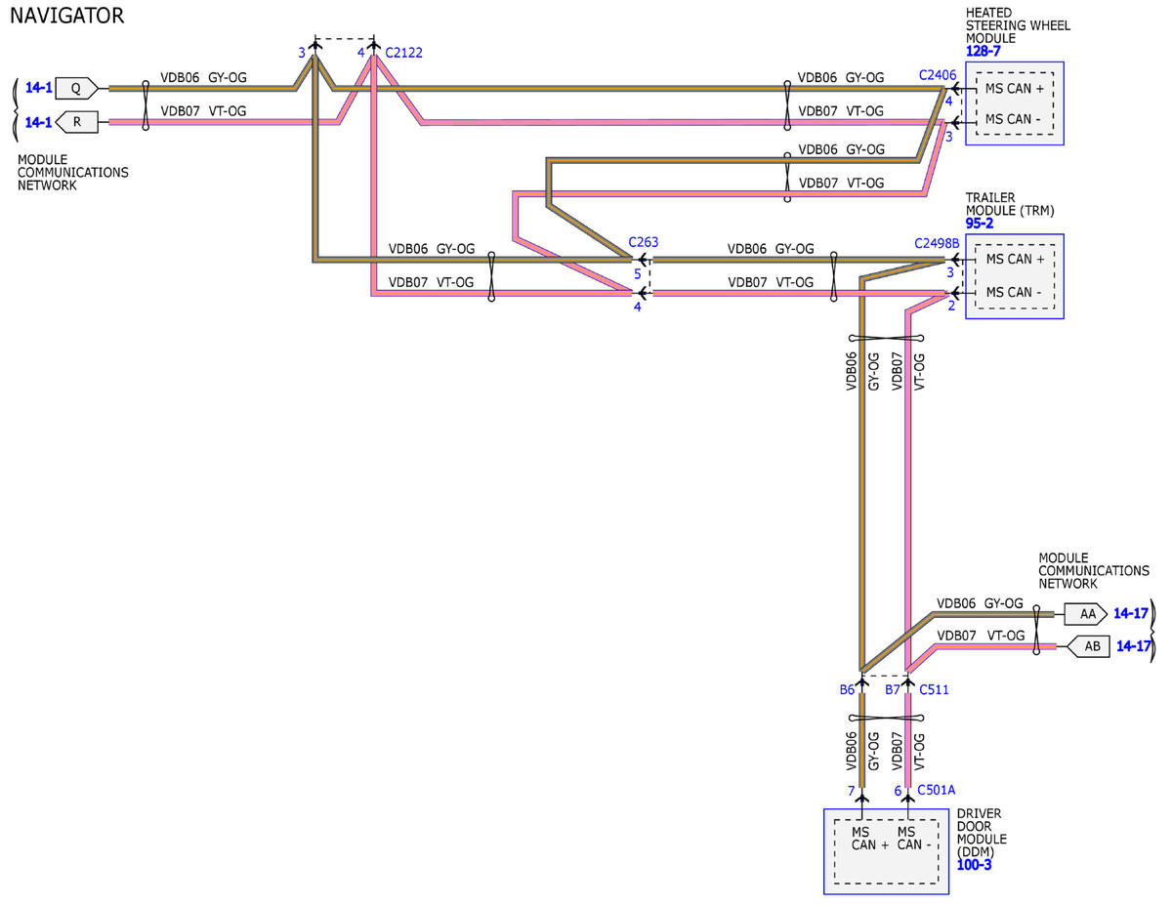Select MS CAN - in Driver Door Module box
Viewport: 1172px width, 905px height.
[x=914, y=838]
